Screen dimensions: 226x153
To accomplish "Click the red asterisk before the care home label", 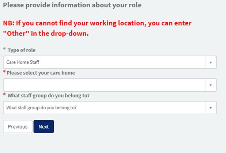I will click(4, 72).
